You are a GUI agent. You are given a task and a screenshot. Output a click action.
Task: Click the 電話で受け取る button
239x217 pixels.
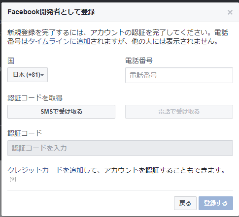click(179, 112)
